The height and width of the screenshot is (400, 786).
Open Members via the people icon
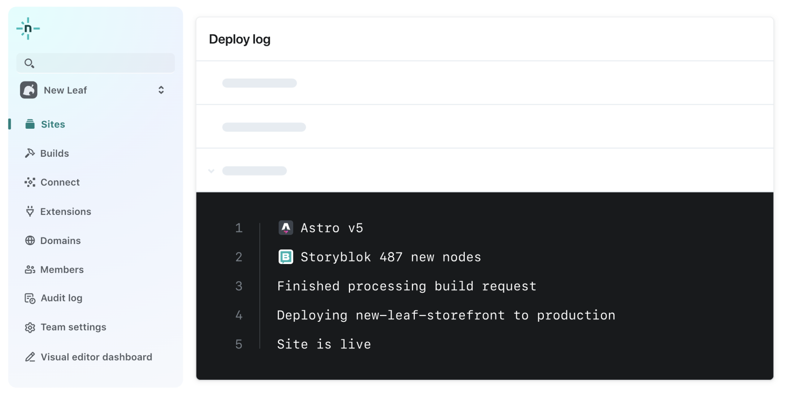[x=30, y=269]
